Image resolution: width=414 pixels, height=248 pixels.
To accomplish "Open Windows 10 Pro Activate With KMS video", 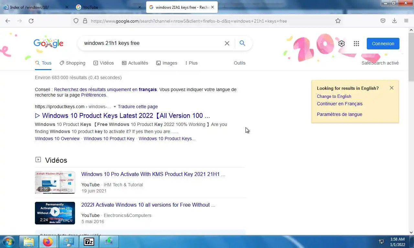I will (x=153, y=174).
